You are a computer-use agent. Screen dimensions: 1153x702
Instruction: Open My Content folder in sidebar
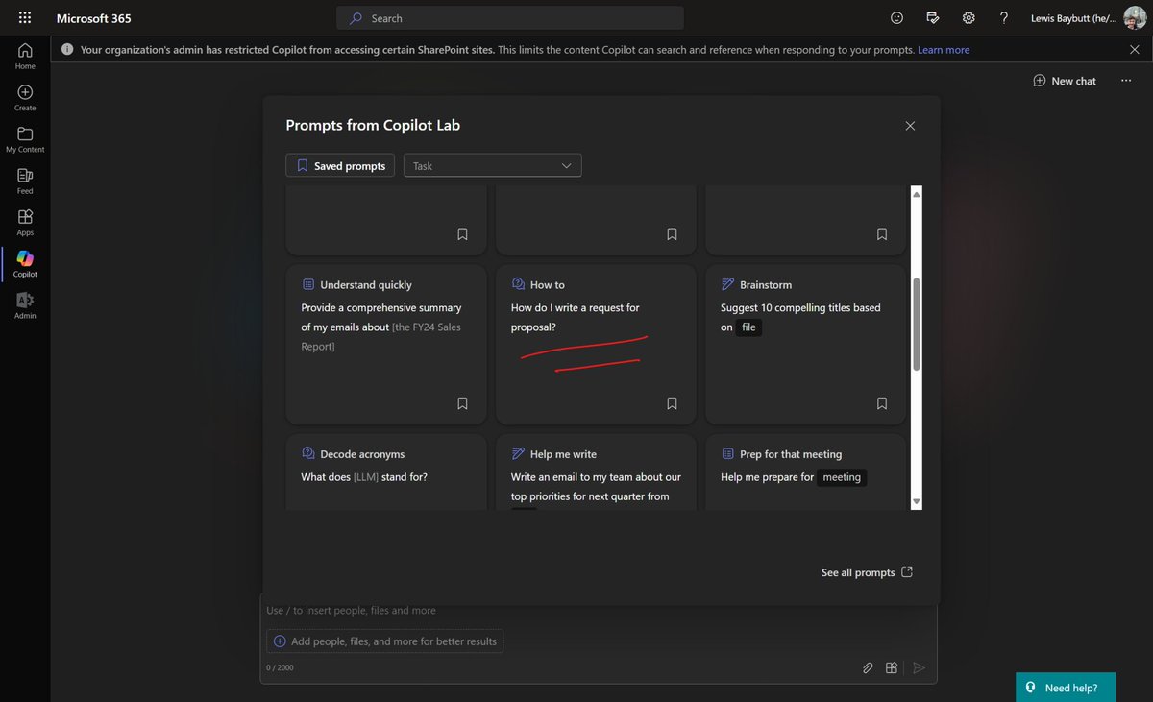pos(25,139)
